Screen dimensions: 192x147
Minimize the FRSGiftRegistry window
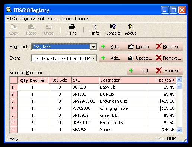click(x=165, y=10)
